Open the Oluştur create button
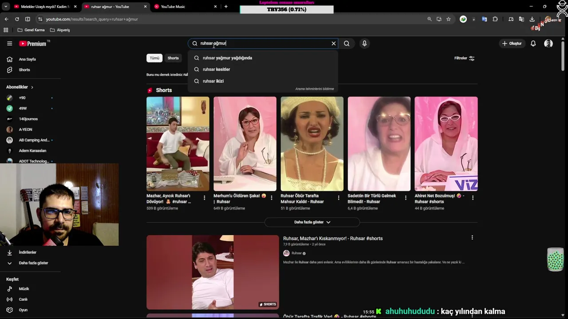 tap(512, 43)
